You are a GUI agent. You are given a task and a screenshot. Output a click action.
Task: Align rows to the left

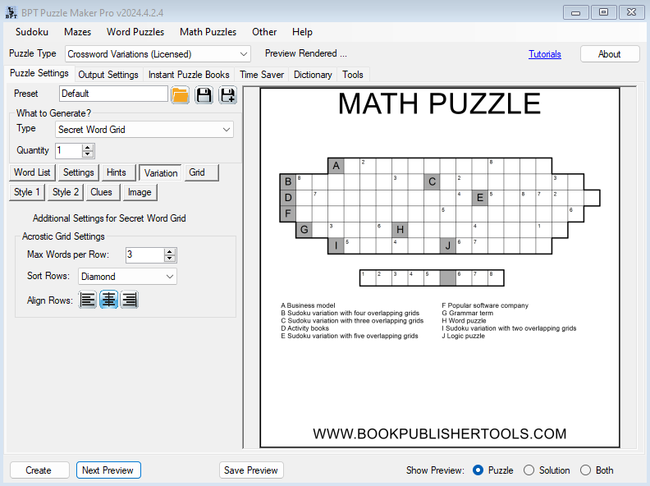tap(88, 300)
